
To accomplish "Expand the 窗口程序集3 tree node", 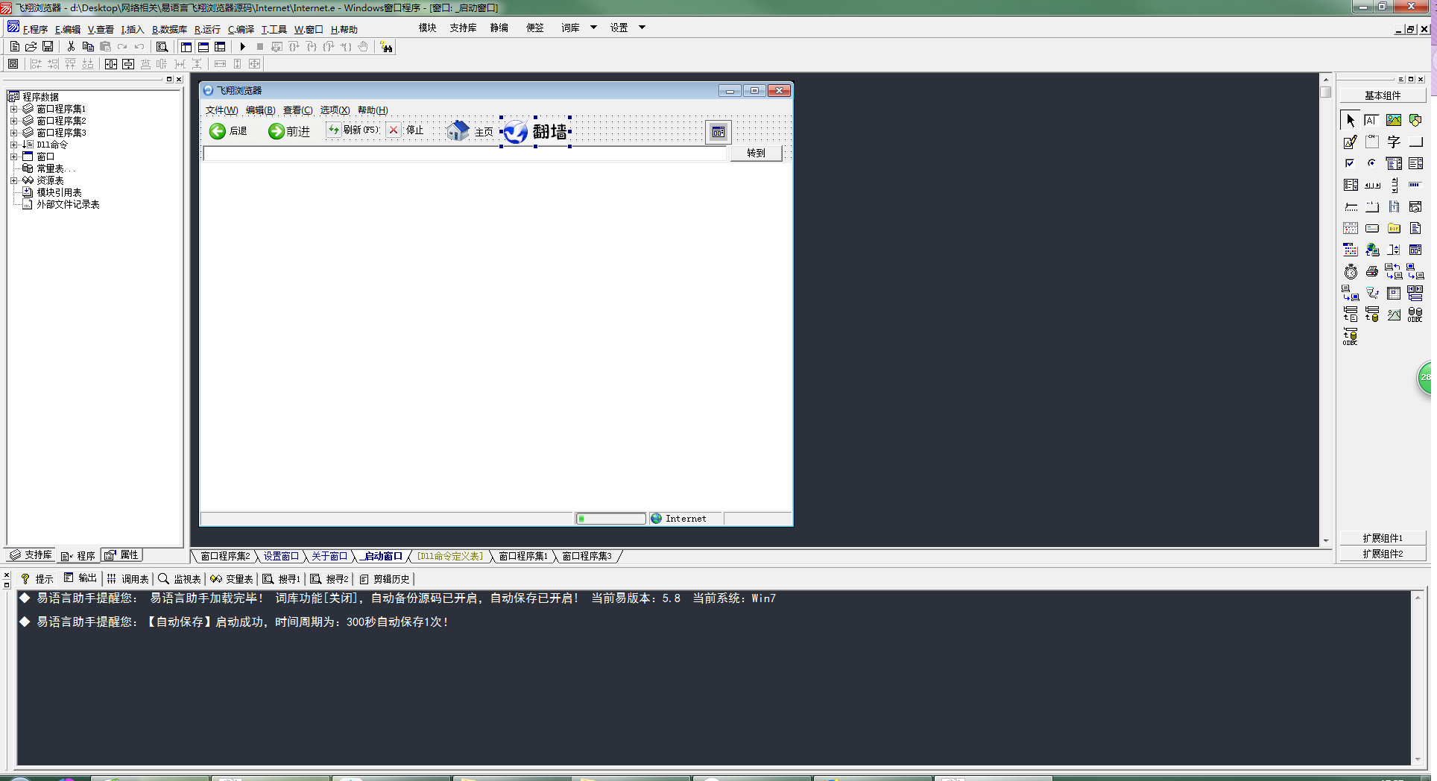I will [x=13, y=133].
